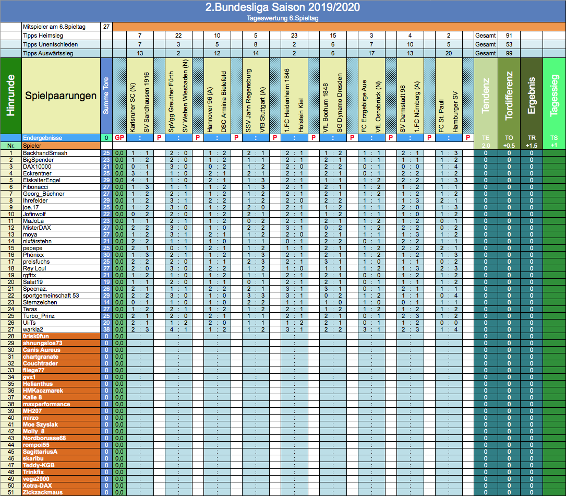Click the 'Karlsruher SC (N)' team header
566x496 pixels.
[x=133, y=107]
